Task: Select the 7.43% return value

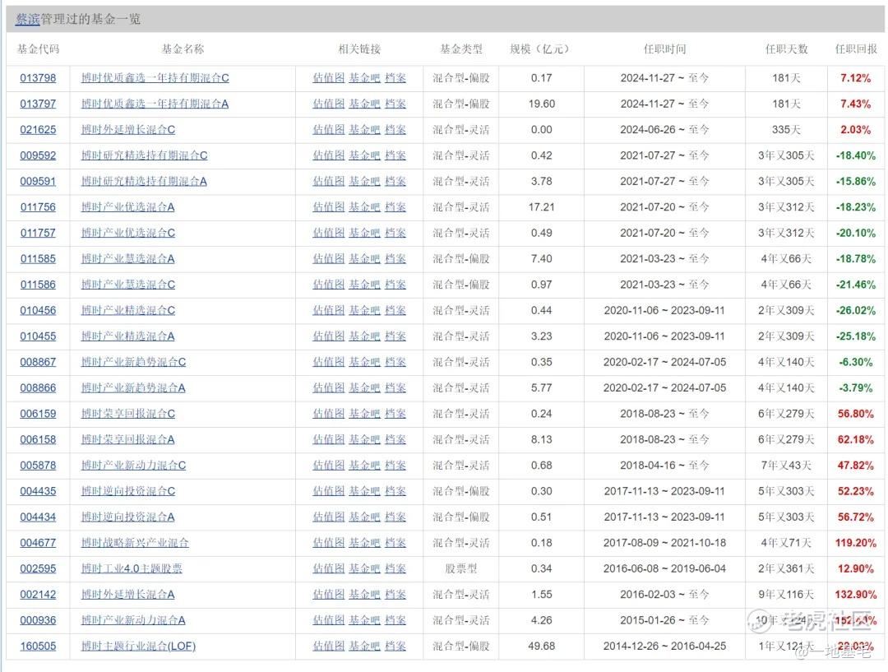Action: (856, 104)
